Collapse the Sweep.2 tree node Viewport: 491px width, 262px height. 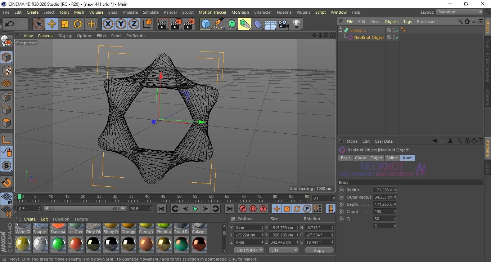341,30
